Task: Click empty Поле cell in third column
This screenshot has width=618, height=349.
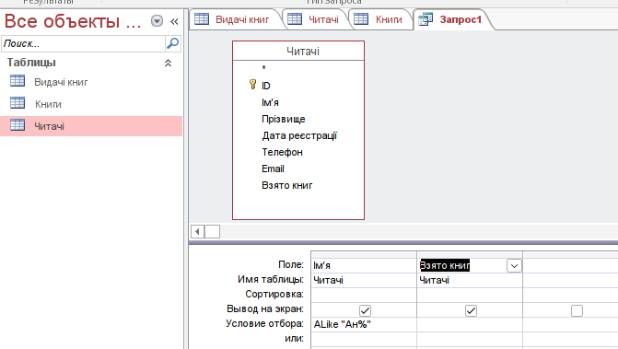Action: pos(570,265)
